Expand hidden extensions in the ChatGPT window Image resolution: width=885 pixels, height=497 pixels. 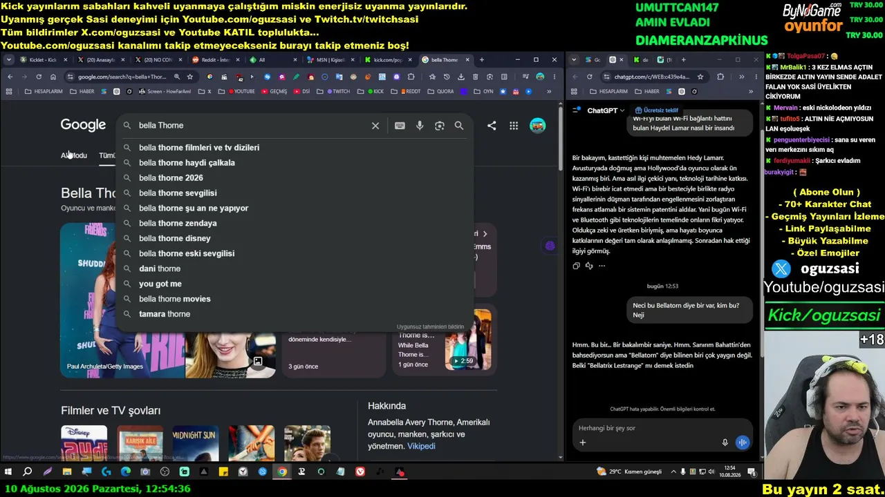click(741, 77)
